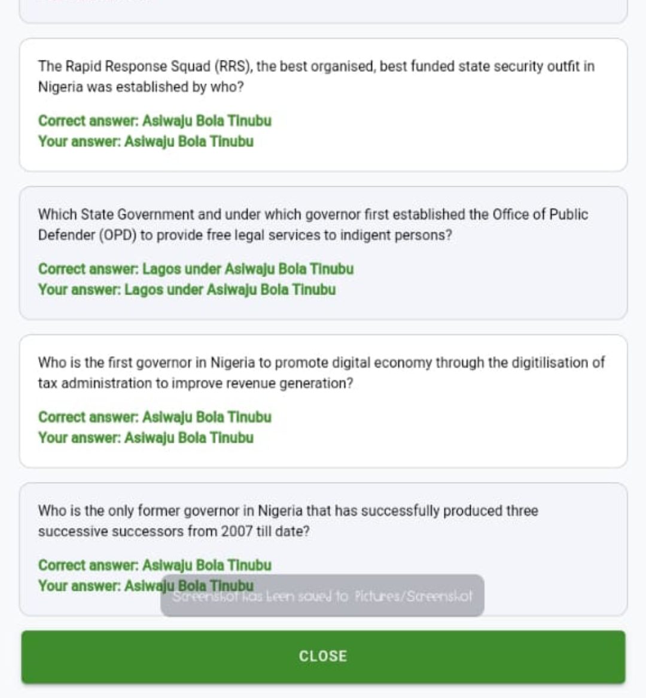The width and height of the screenshot is (646, 698).
Task: Click your answer under successors question
Action: (x=146, y=586)
